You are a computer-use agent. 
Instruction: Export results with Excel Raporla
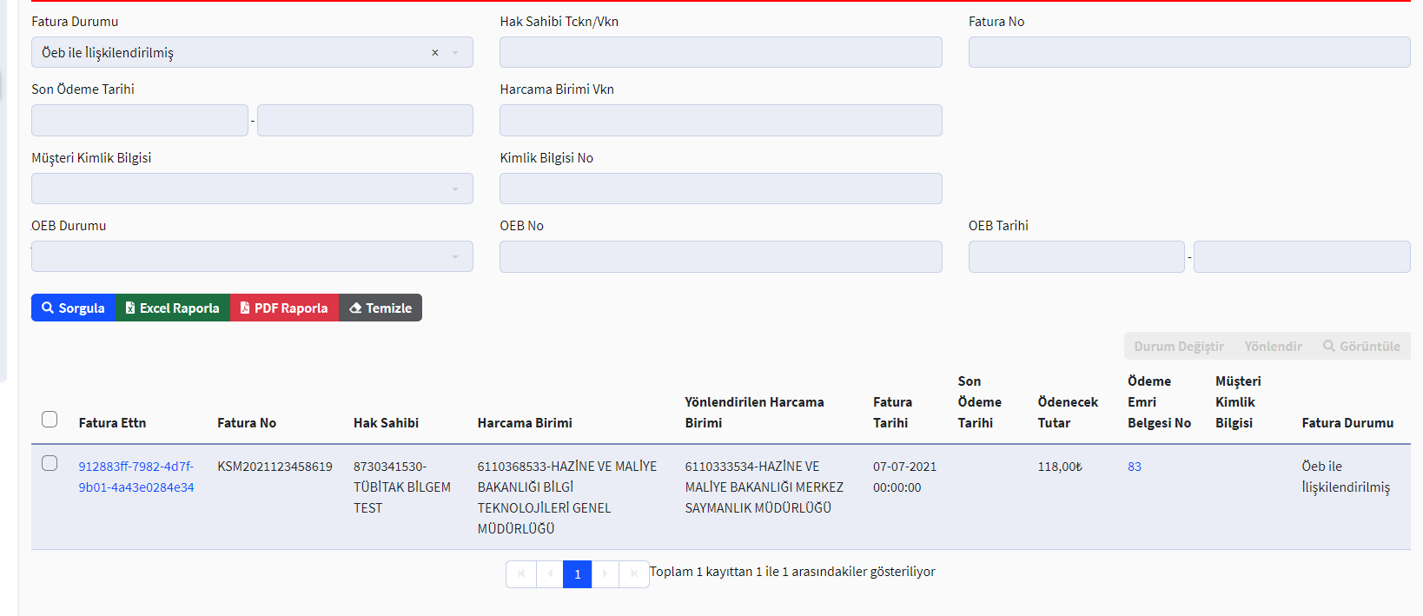click(173, 308)
